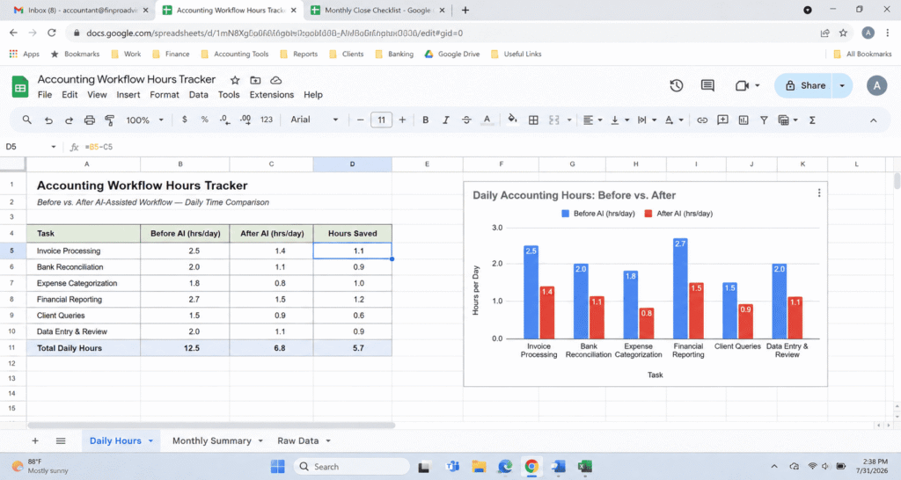Open the Extensions menu
This screenshot has height=480, width=901.
pos(271,95)
